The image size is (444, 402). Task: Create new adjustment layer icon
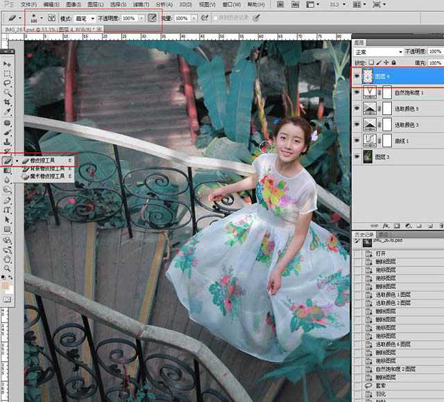pos(408,226)
